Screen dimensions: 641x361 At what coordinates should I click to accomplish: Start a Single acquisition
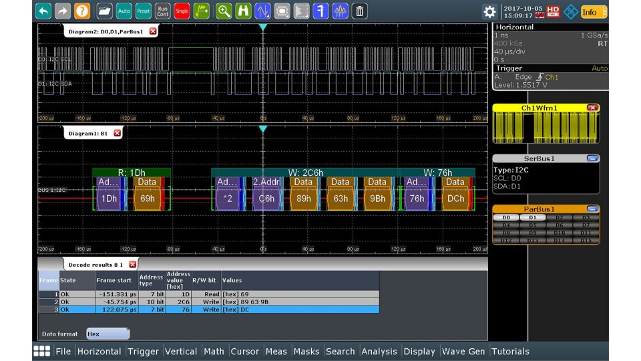pos(182,11)
